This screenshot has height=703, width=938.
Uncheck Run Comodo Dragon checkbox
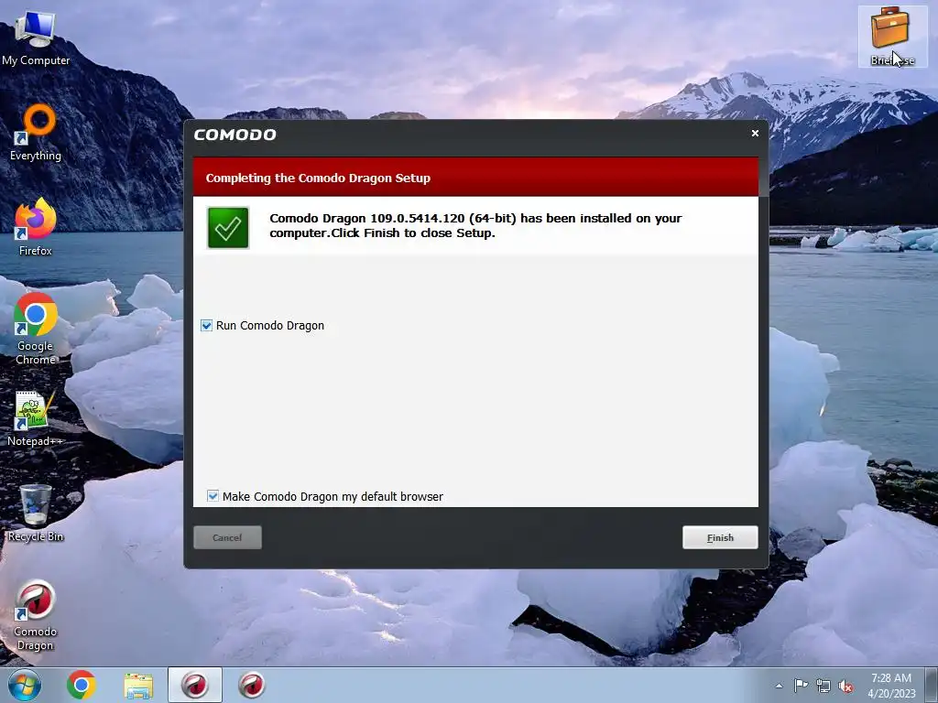pyautogui.click(x=206, y=325)
